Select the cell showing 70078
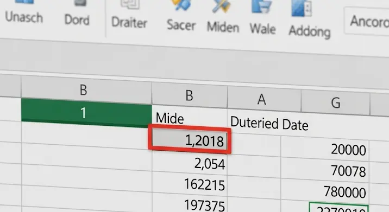The image size is (389, 212). pyautogui.click(x=325, y=171)
